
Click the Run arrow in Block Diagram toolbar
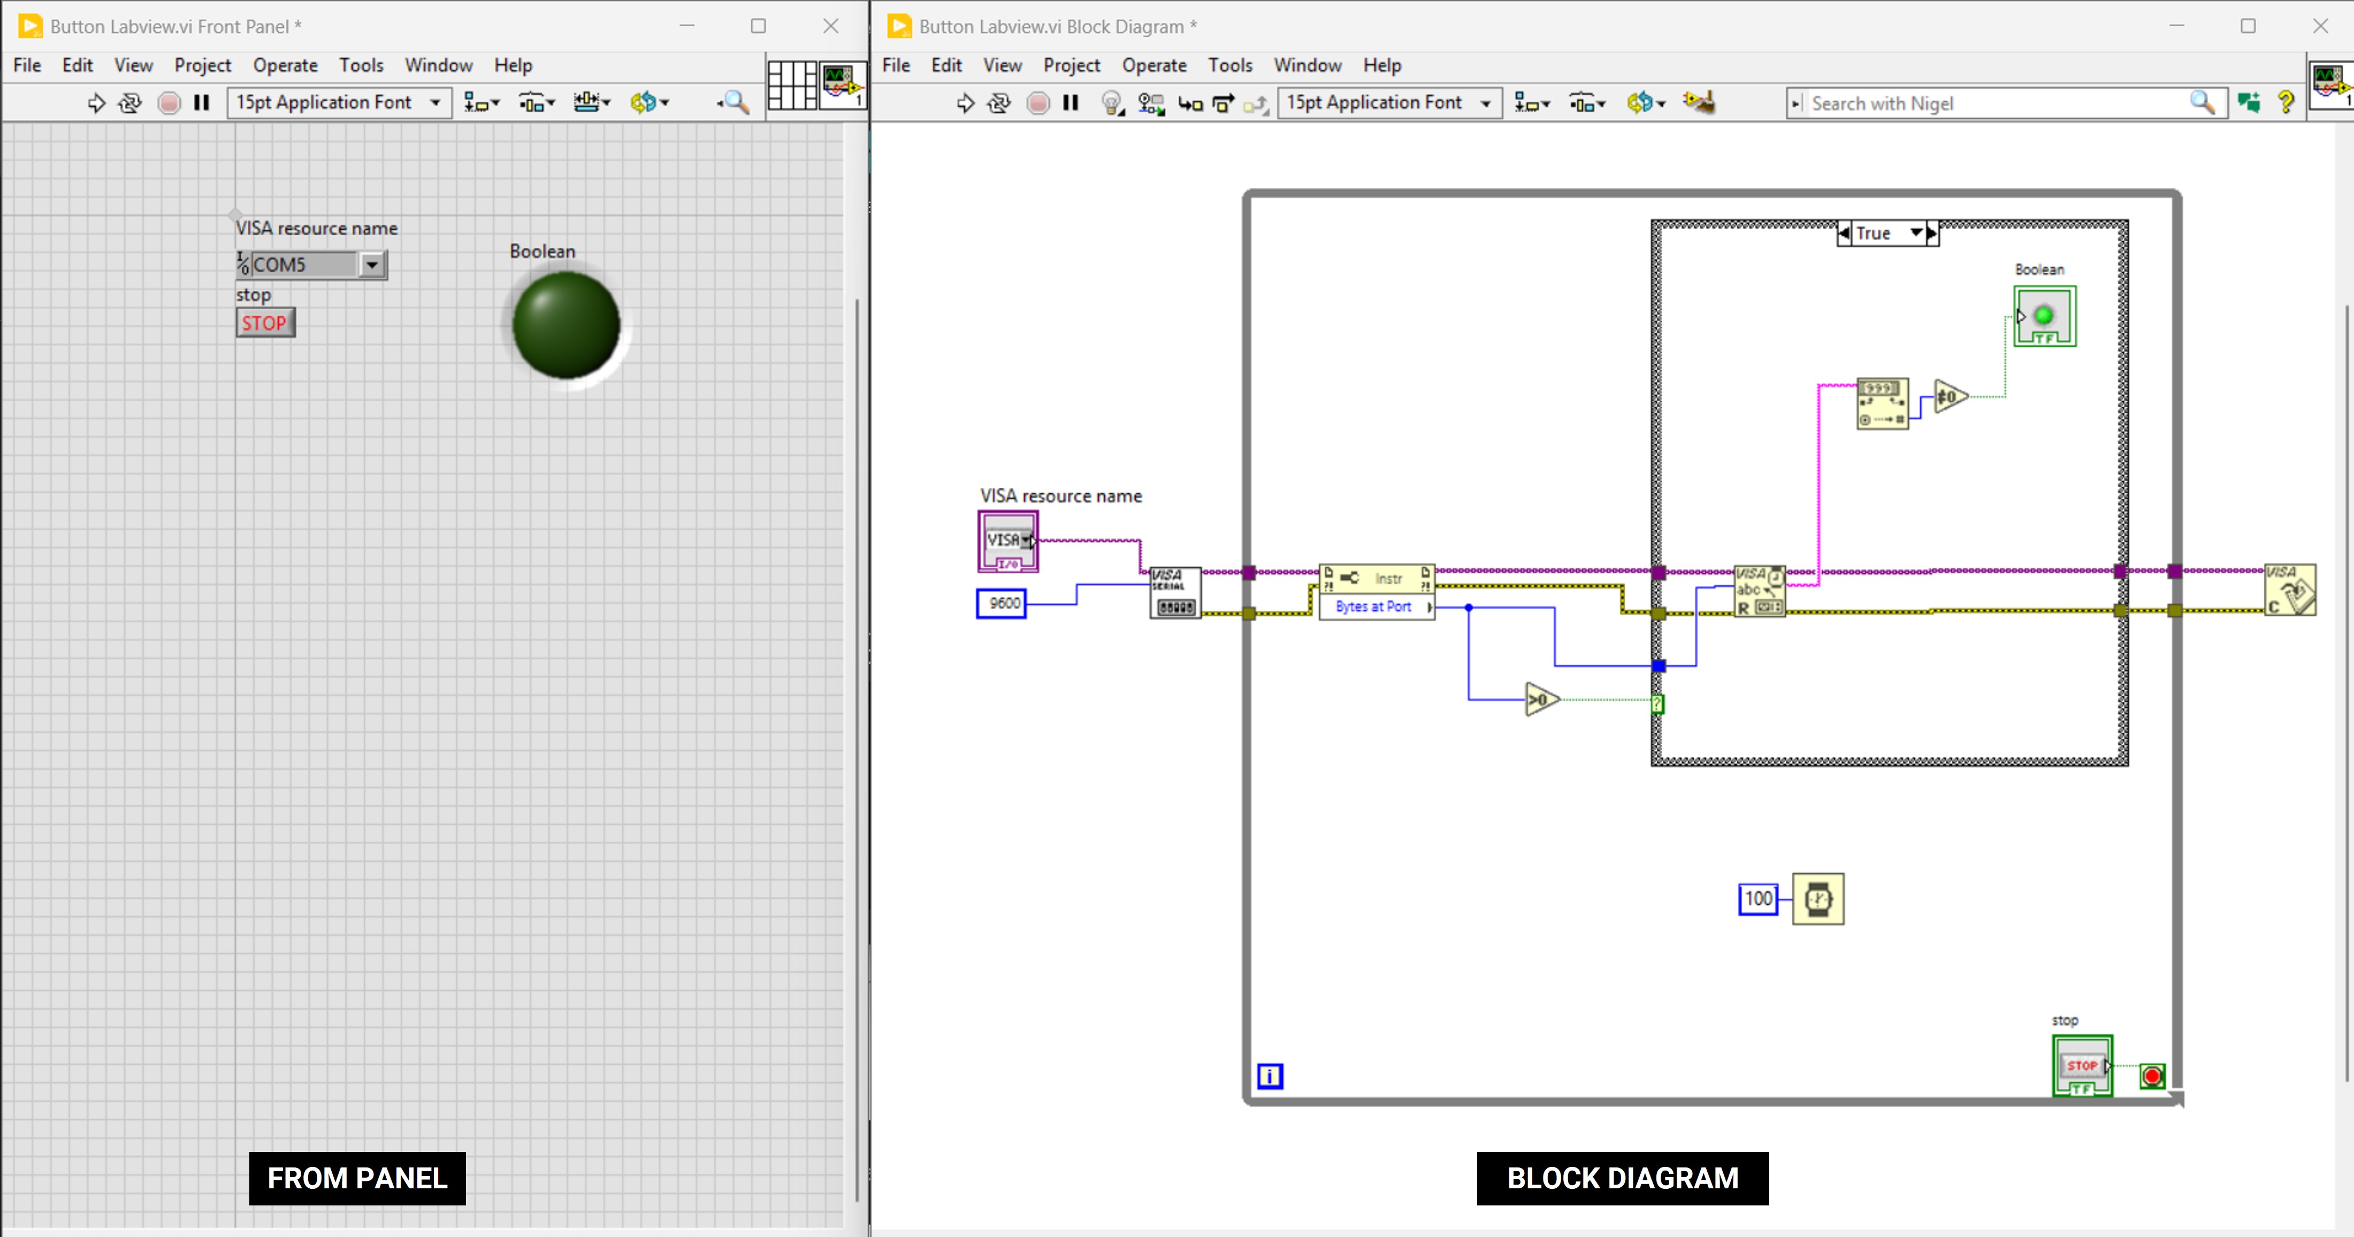point(965,103)
